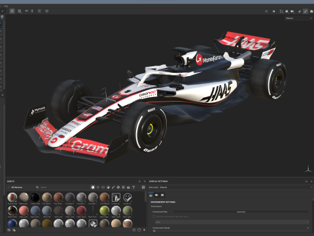Expand the All libraries tree in Assets
This screenshot has height=236, width=314.
pyautogui.click(x=9, y=187)
